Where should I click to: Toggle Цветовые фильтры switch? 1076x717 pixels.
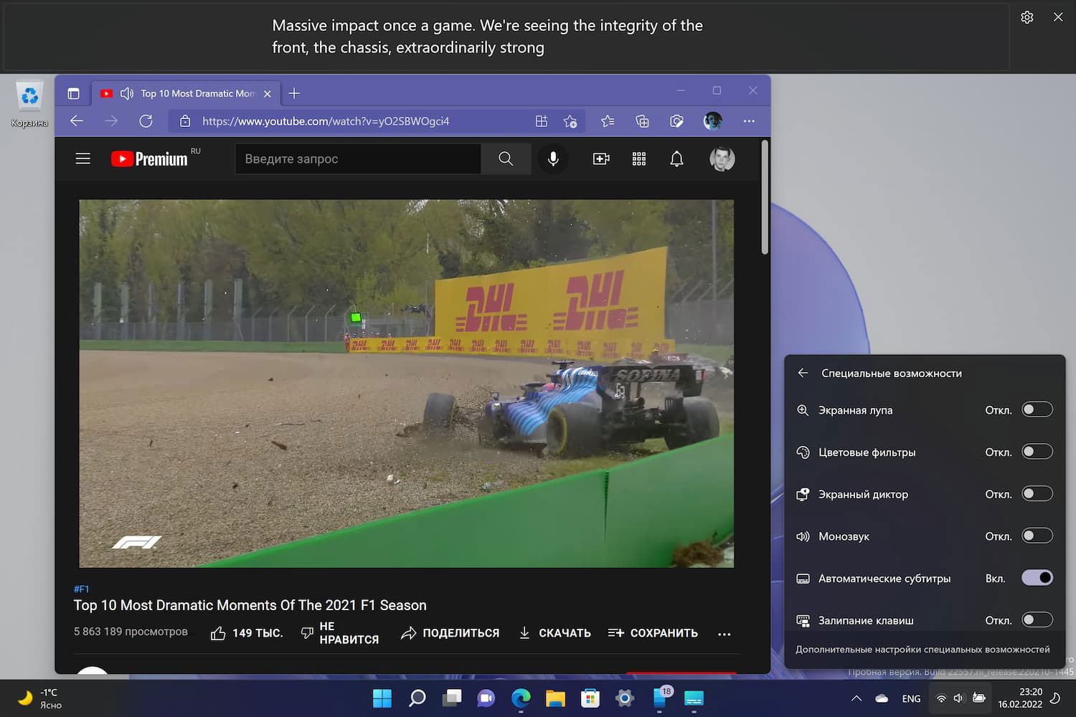1037,452
